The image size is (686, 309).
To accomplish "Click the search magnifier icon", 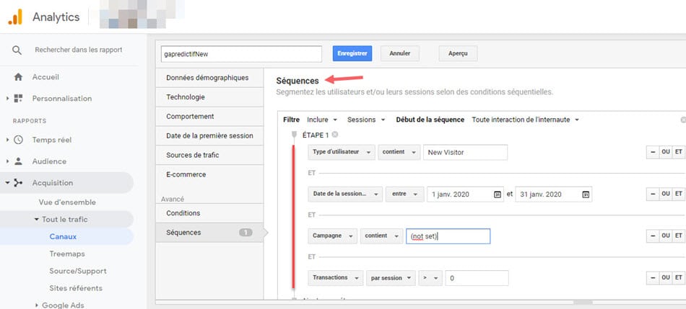I will [x=17, y=50].
